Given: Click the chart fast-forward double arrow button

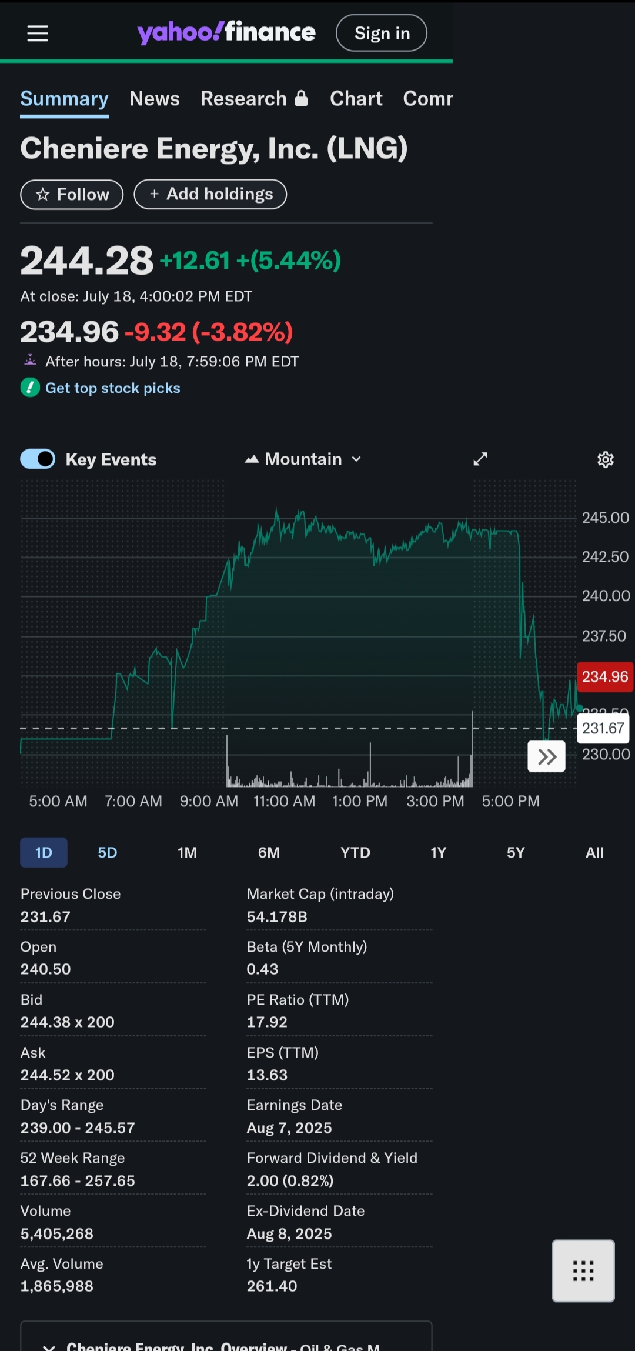Looking at the screenshot, I should click(x=547, y=756).
